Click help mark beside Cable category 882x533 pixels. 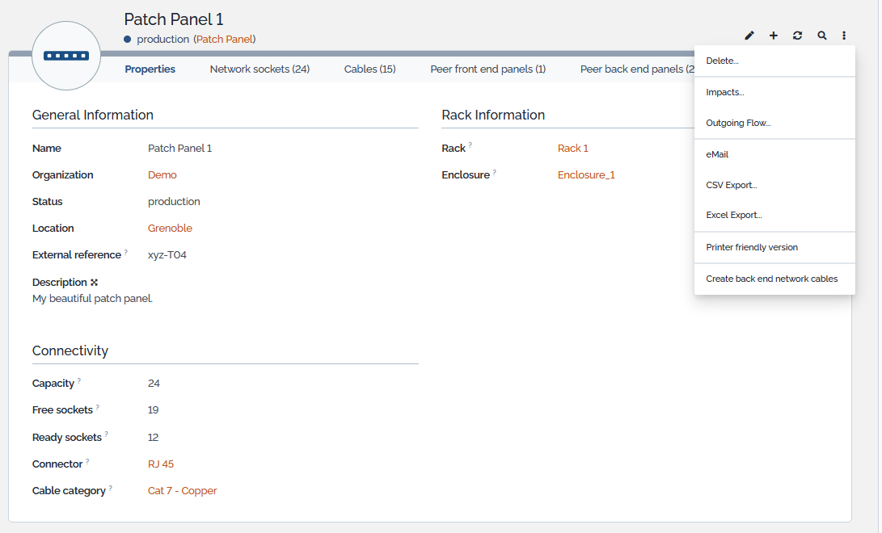pyautogui.click(x=111, y=489)
